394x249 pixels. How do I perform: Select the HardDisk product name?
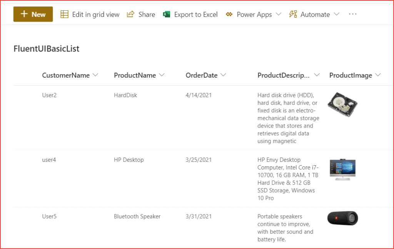[x=125, y=95]
